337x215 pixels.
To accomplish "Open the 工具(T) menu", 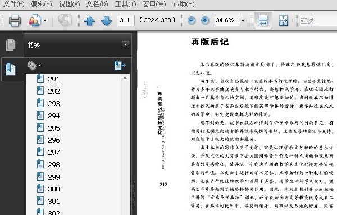I will click(125, 4).
